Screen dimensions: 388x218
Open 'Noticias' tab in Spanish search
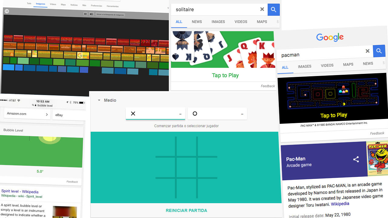(74, 5)
